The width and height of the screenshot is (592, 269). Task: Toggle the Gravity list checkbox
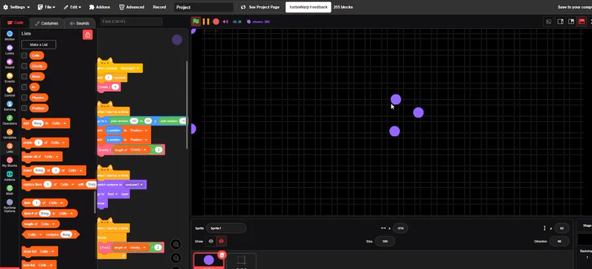click(24, 66)
